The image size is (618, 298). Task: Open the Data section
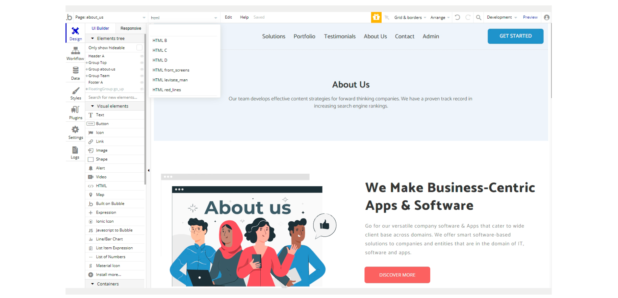[75, 73]
